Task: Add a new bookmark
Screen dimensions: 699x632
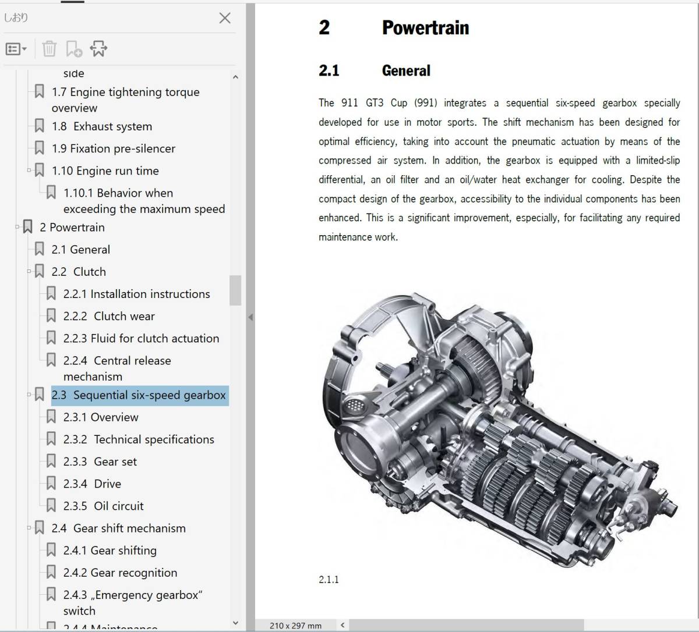Action: pyautogui.click(x=74, y=49)
